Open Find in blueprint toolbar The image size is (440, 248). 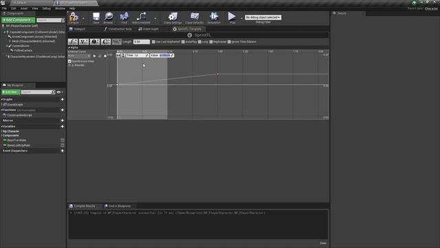pos(124,18)
